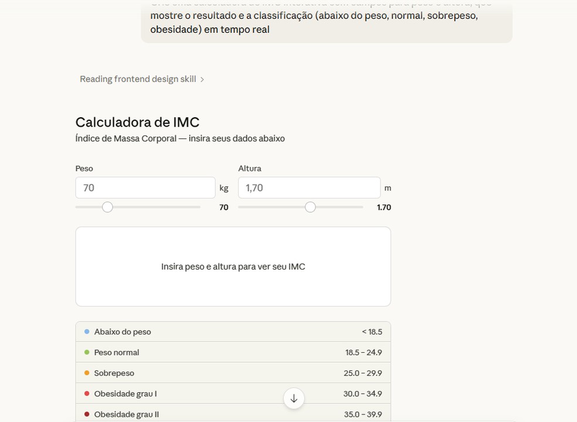Screen dimensions: 577x422
Task: Click the dark red dot beside 'Obesidade grau II'
Action: (87, 414)
